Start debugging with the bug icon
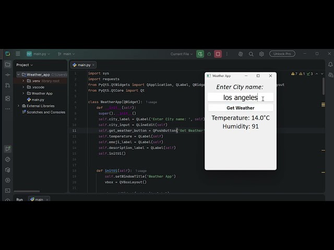Screen dimensions: 334x250 pyautogui.click(x=209, y=54)
